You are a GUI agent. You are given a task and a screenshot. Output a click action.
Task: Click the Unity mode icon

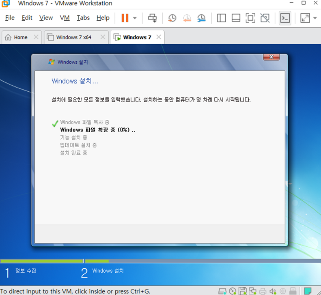click(265, 18)
